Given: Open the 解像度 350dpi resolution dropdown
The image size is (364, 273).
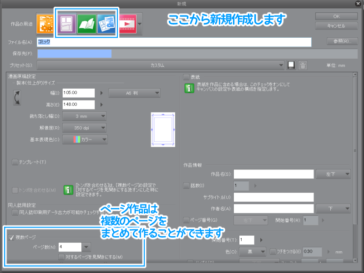Looking at the screenshot, I should pyautogui.click(x=85, y=128).
